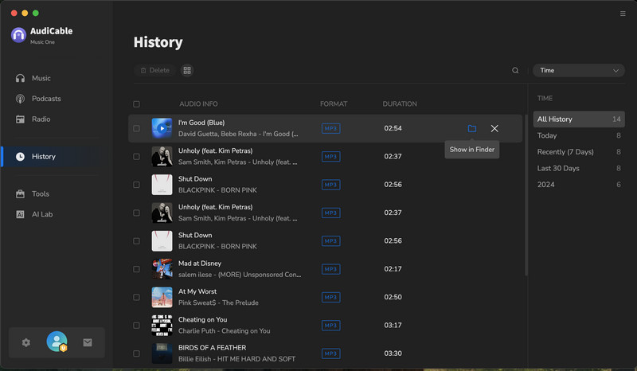This screenshot has width=637, height=371.
Task: Show I'm Good (Blue) in Finder
Action: pos(471,128)
